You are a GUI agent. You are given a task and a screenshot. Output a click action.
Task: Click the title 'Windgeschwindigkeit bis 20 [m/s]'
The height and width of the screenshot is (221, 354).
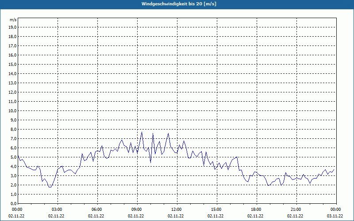pyautogui.click(x=179, y=4)
